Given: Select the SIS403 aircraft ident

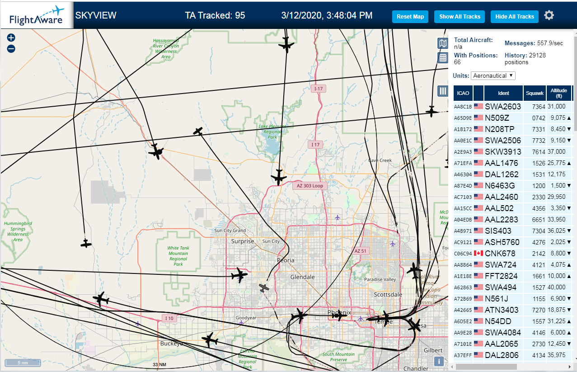Looking at the screenshot, I should [498, 231].
